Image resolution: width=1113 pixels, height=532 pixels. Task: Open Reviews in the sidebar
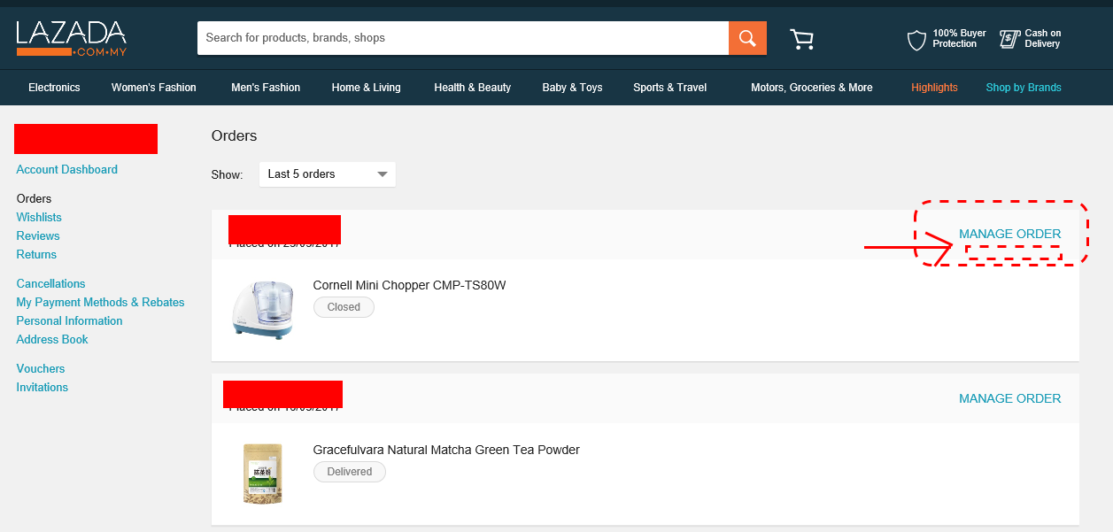[38, 235]
